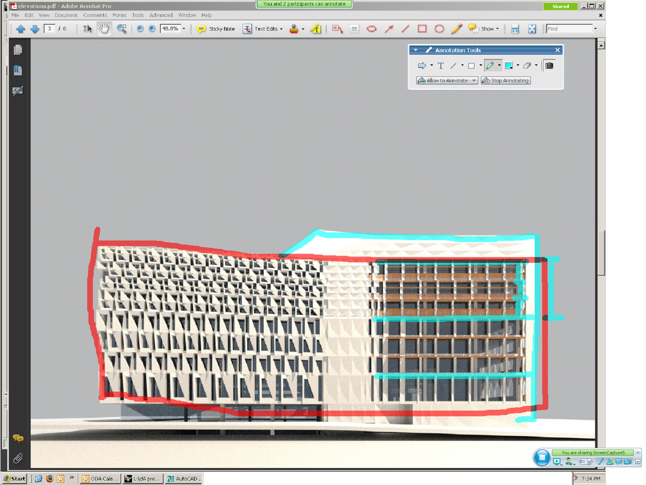Open the Attachments panel paperclip

(18, 458)
